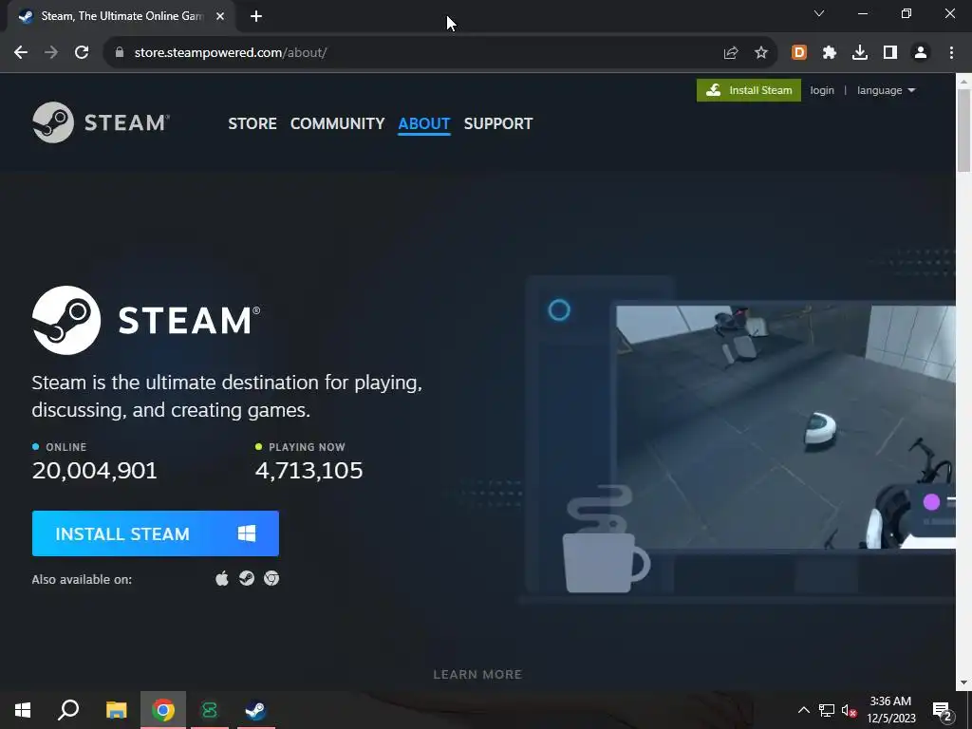Share this page icon in address bar
Viewport: 972px width, 729px height.
point(731,53)
